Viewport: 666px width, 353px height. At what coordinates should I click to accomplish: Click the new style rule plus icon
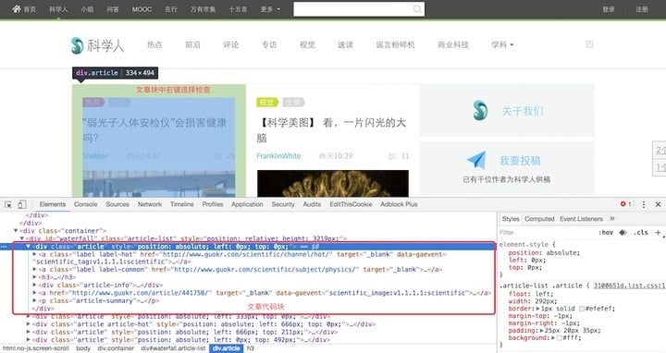pos(658,232)
